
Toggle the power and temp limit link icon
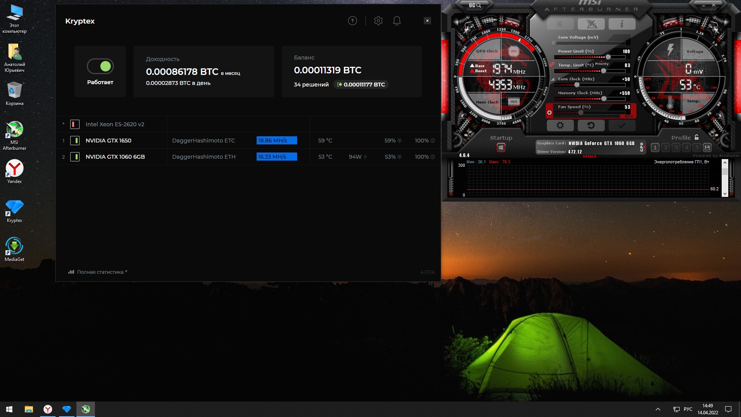[x=552, y=64]
